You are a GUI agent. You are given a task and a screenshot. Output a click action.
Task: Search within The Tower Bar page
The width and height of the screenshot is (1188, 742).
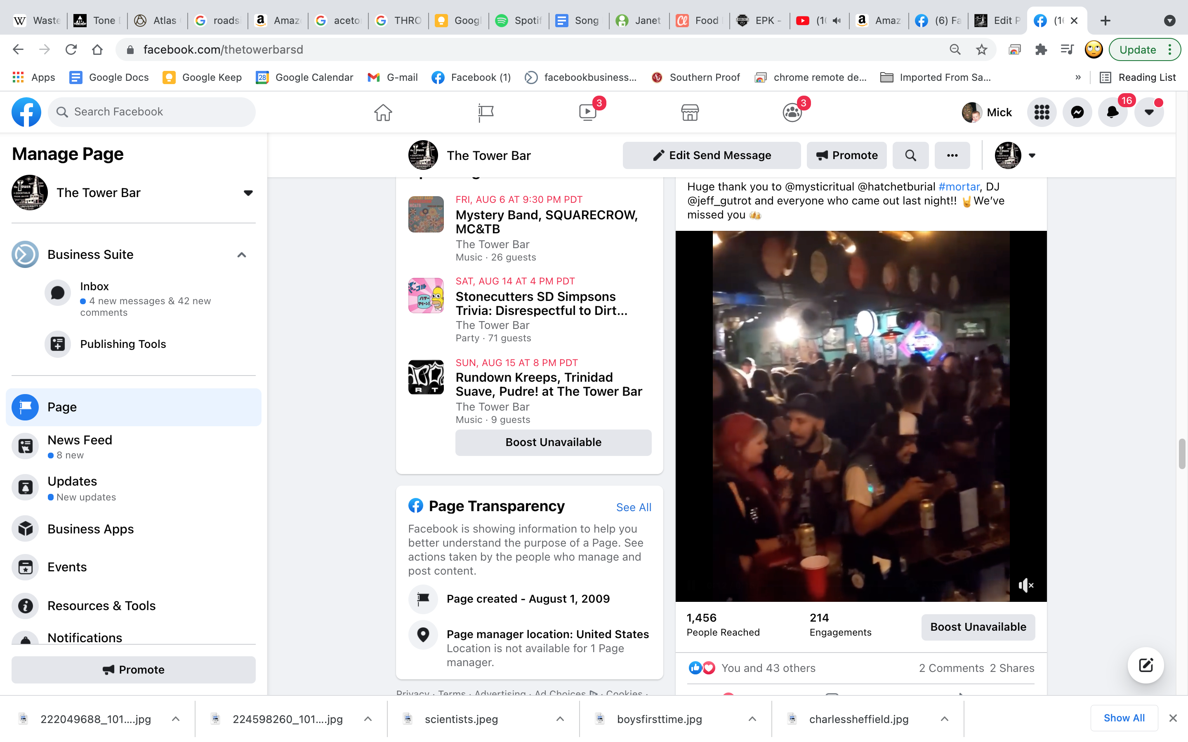coord(910,155)
